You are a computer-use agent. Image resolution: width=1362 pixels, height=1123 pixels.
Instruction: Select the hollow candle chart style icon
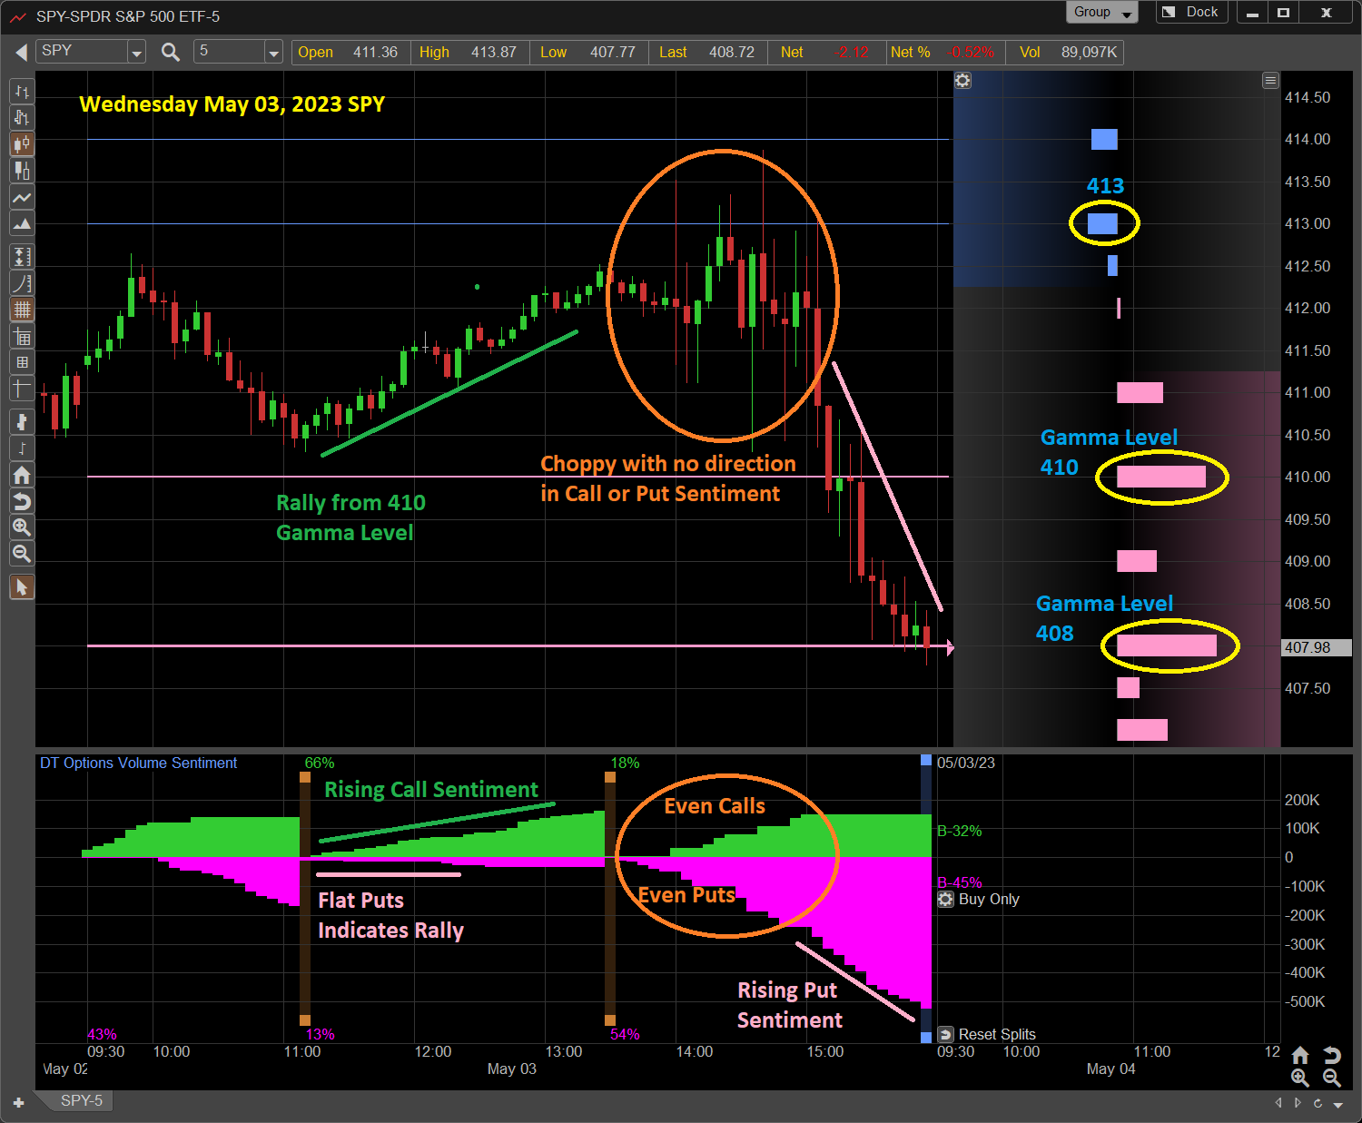22,170
